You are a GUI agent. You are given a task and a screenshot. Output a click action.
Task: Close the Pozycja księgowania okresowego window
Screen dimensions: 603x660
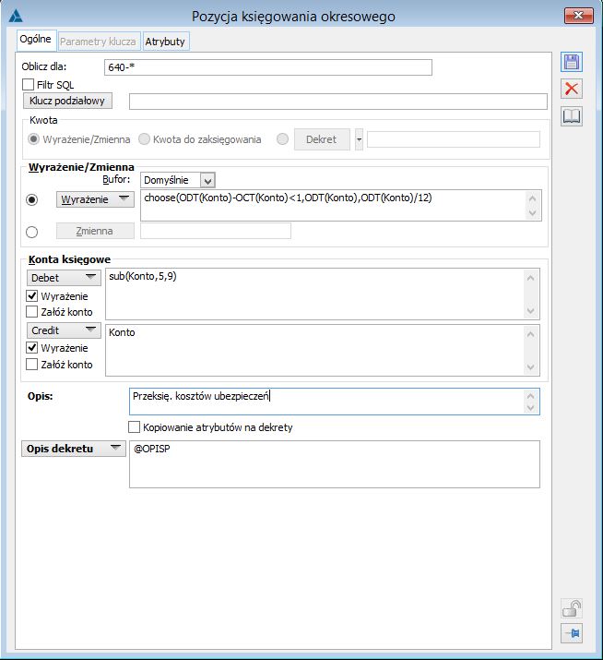579,16
